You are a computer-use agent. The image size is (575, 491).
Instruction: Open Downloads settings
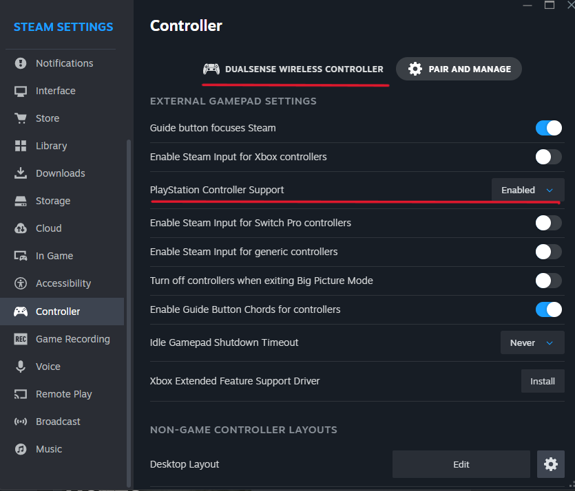62,173
